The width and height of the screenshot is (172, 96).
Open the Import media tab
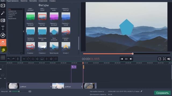pos(3,5)
